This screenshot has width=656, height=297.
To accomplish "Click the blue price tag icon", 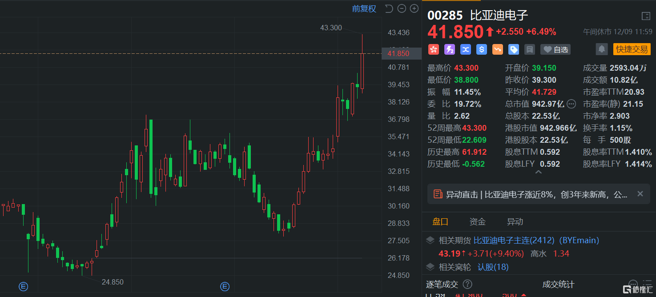I will pyautogui.click(x=514, y=49).
